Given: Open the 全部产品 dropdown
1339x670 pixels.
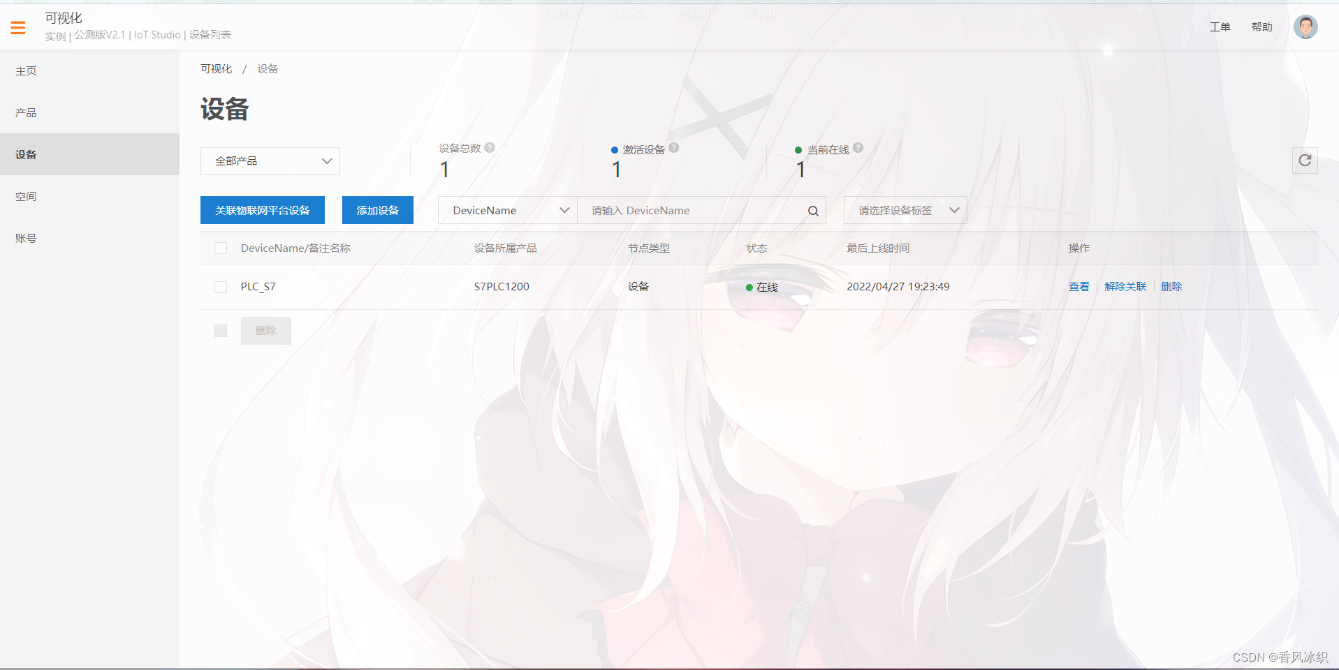Looking at the screenshot, I should [270, 161].
